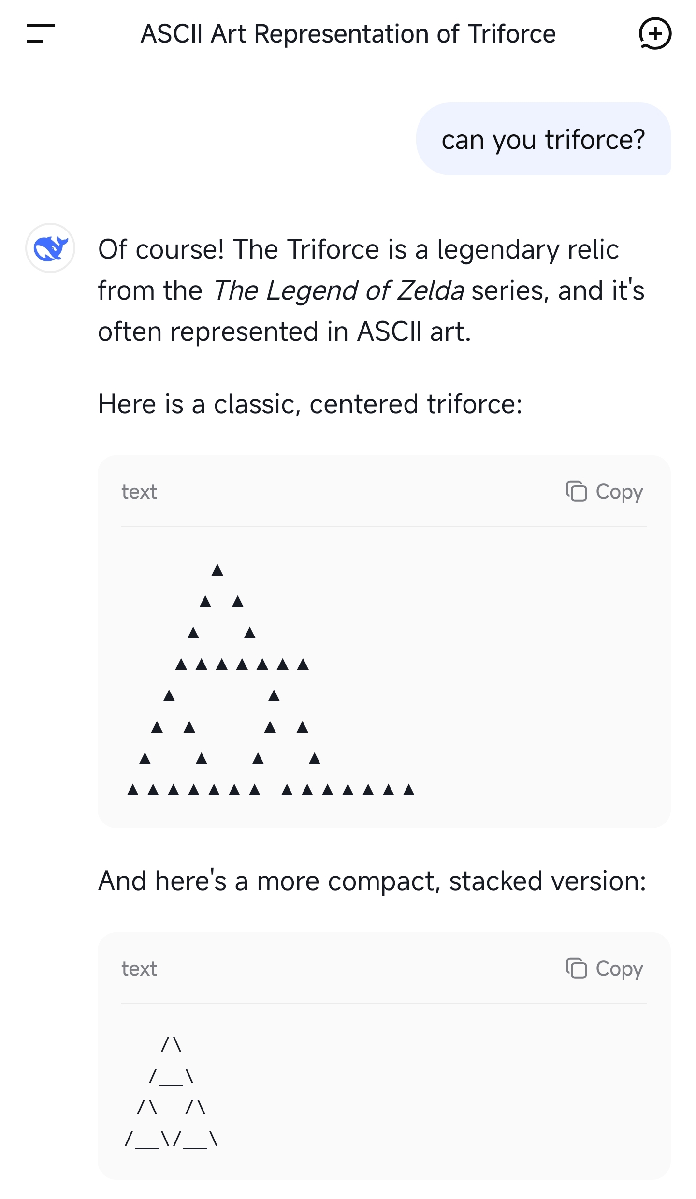Open the sidebar menu icon

coord(41,34)
